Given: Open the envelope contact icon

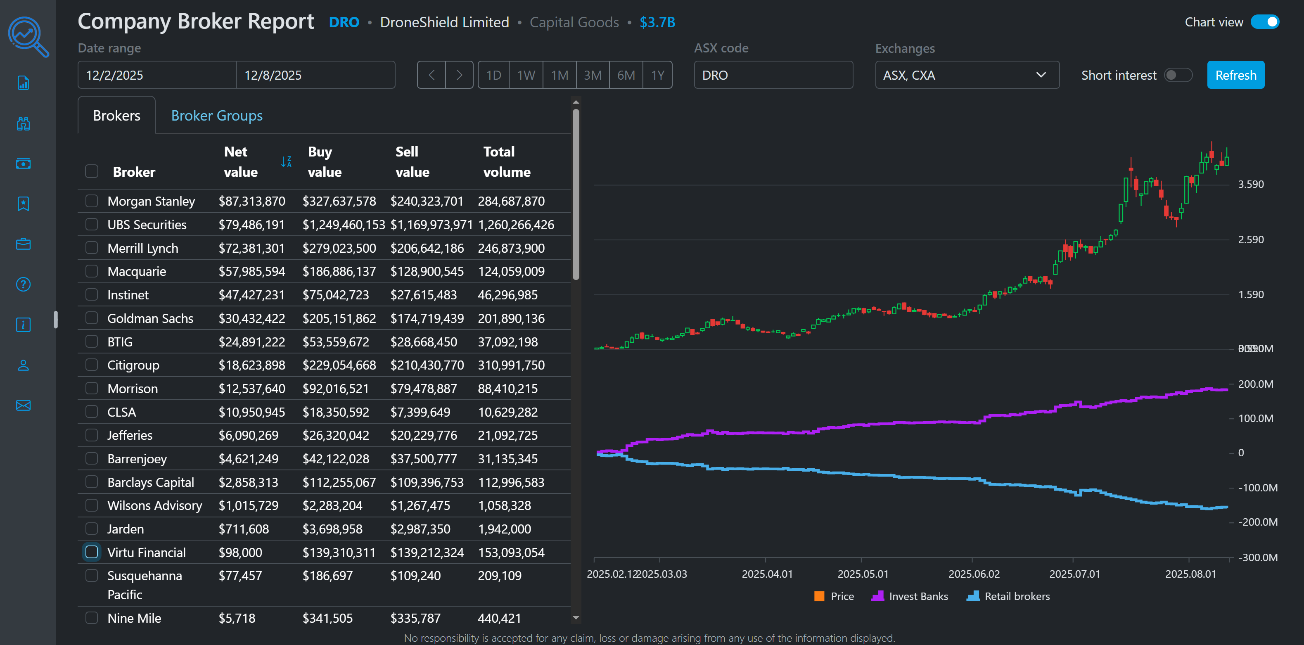Looking at the screenshot, I should click(x=23, y=405).
